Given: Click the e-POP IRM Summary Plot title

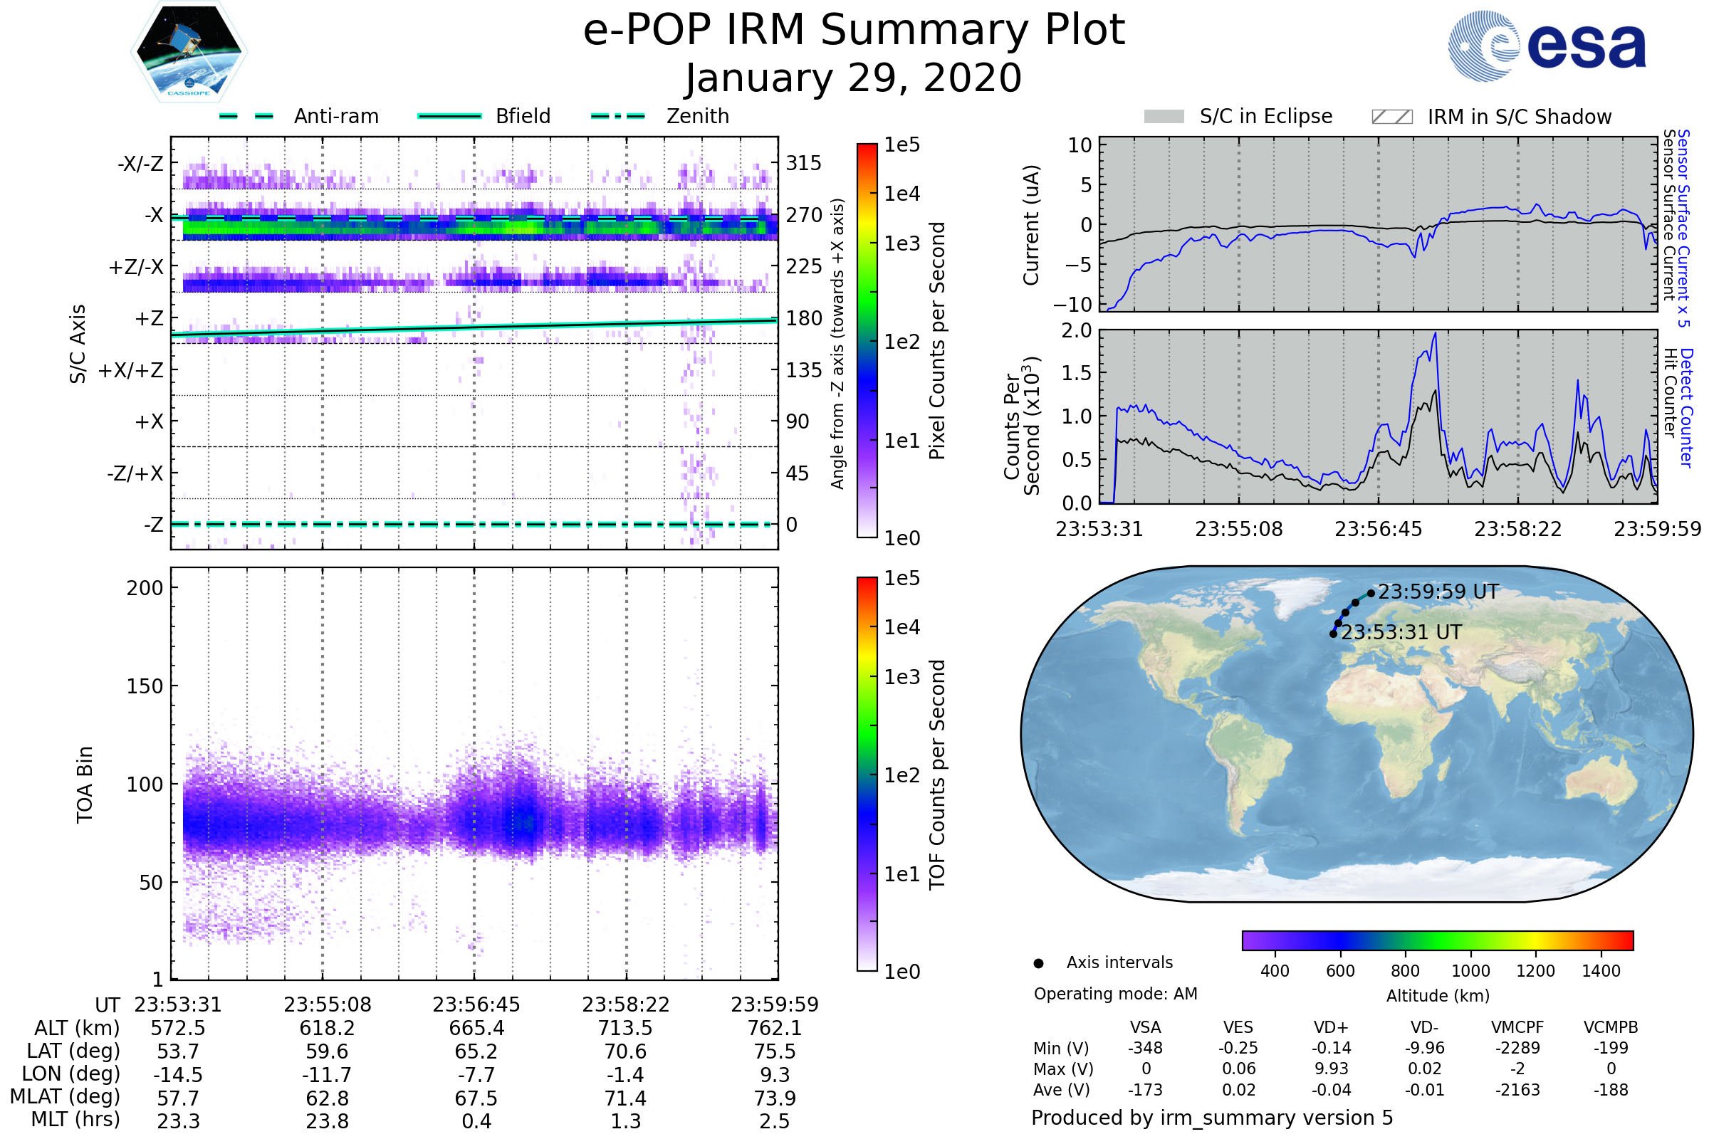Looking at the screenshot, I should [854, 31].
